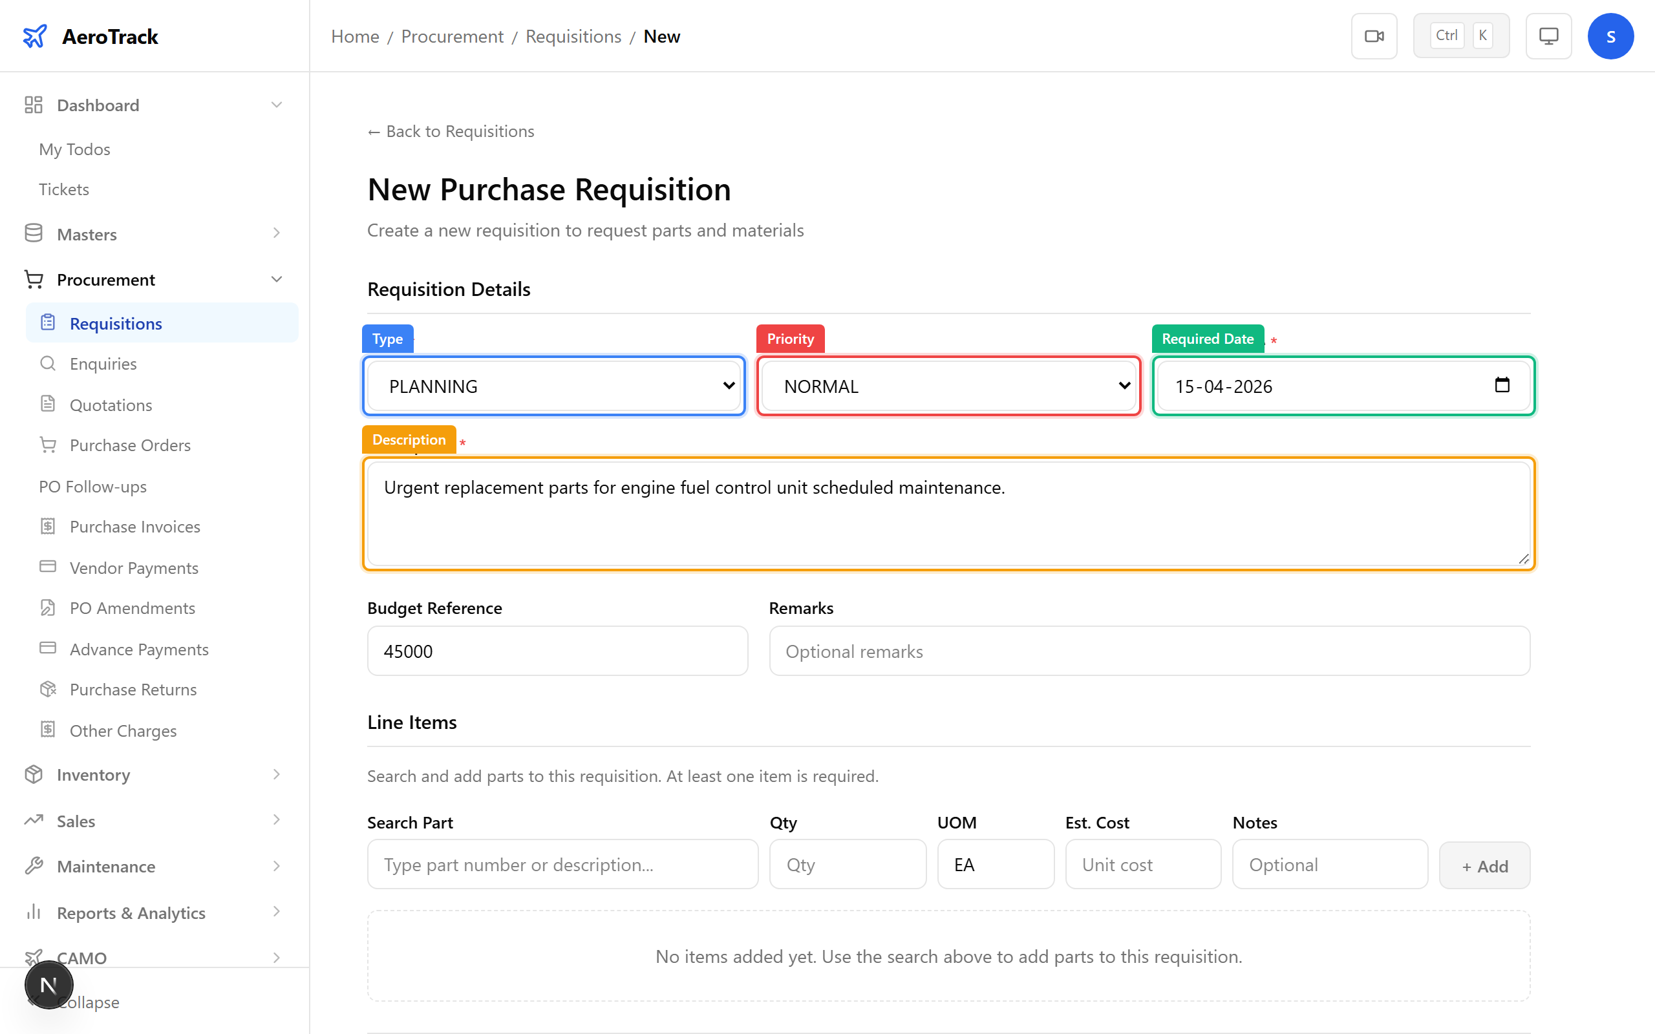Open Tickets from the Dashboard menu
This screenshot has height=1034, width=1655.
click(x=63, y=189)
